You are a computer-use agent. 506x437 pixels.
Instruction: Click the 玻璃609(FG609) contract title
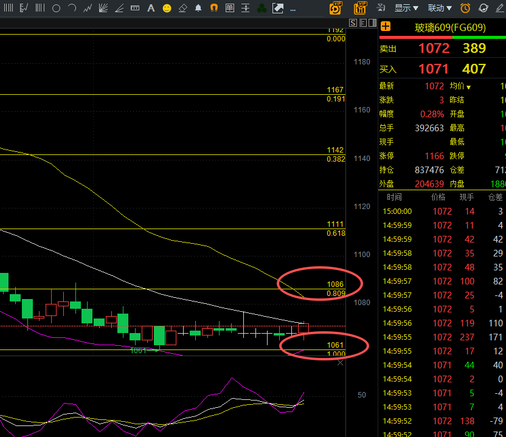point(450,28)
